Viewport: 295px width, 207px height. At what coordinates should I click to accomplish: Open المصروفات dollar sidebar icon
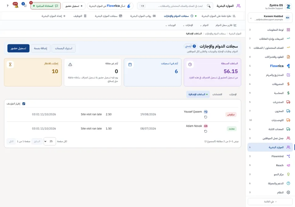[x=288, y=84]
